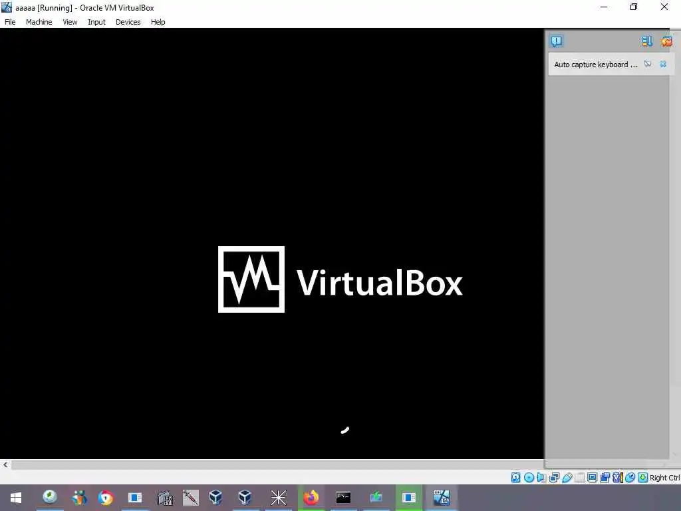
Task: Open the Help menu
Action: click(x=158, y=22)
